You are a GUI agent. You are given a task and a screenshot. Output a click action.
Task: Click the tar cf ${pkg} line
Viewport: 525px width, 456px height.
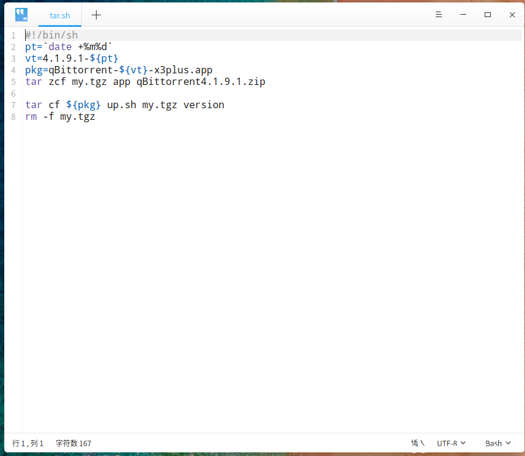[x=125, y=105]
